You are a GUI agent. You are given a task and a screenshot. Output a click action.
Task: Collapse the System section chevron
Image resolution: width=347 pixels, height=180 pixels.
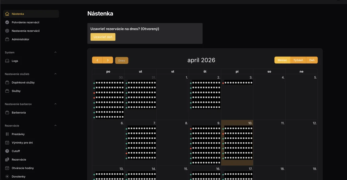click(56, 52)
